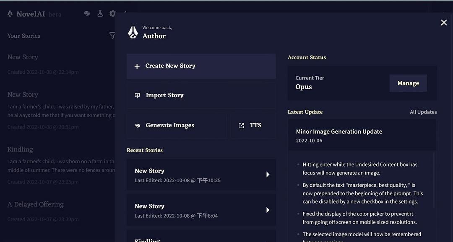The height and width of the screenshot is (242, 453).
Task: Click the Generate Images button
Action: pos(177,126)
